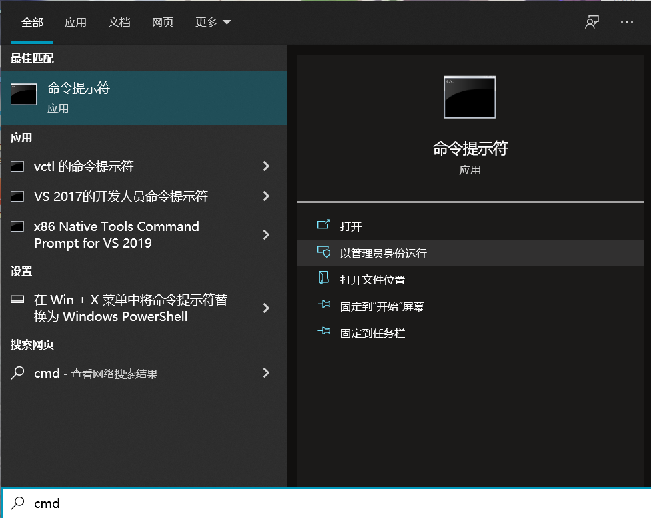The width and height of the screenshot is (651, 518).
Task: Open the 更多 dropdown
Action: [213, 23]
